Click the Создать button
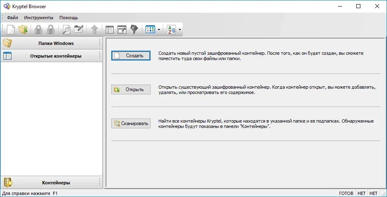The height and width of the screenshot is (197, 387). [x=131, y=56]
